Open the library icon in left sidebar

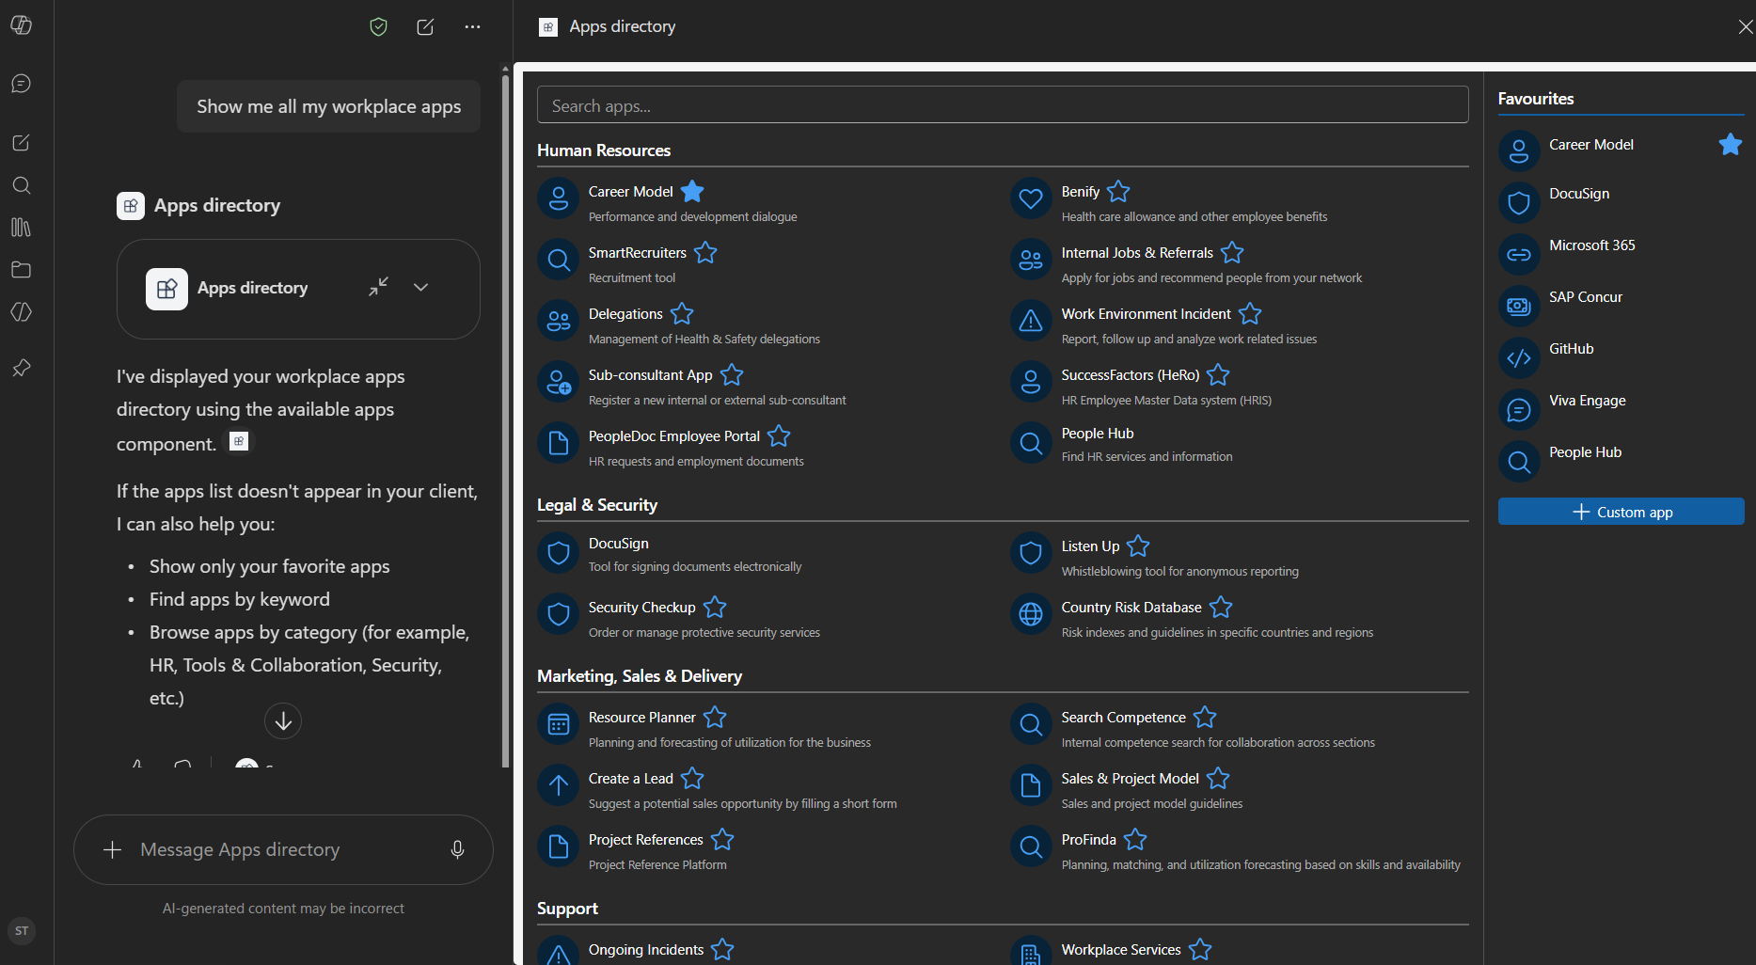click(x=22, y=228)
